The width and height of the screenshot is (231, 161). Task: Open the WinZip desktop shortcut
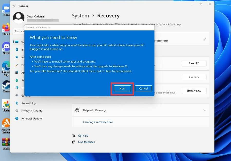coord(6,144)
